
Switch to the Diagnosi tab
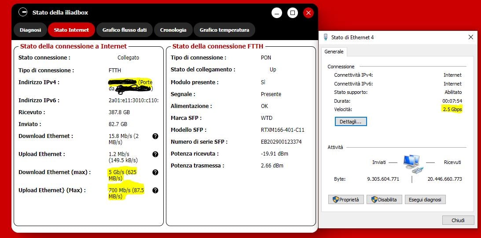[x=30, y=30]
